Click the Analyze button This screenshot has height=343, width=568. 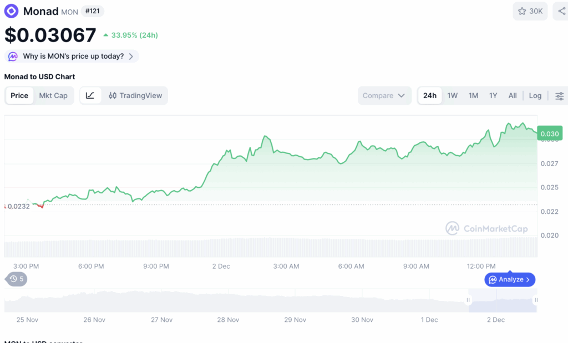tap(510, 279)
